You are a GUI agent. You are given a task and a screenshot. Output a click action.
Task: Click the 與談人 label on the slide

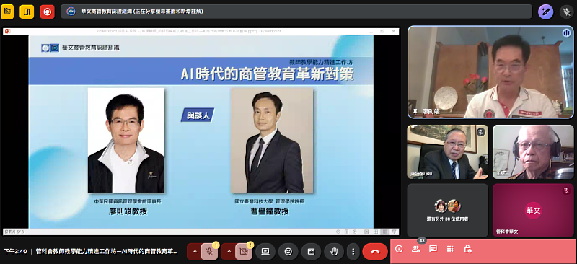[198, 115]
